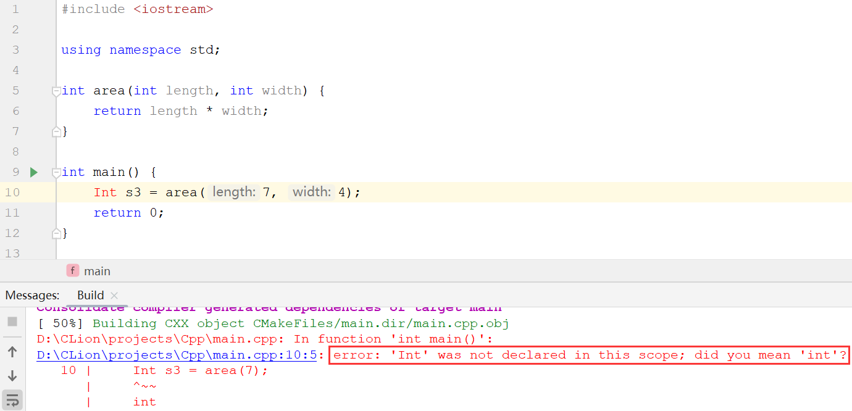Image resolution: width=852 pixels, height=411 pixels.
Task: Click 'Building CXX object' output line
Action: (272, 323)
